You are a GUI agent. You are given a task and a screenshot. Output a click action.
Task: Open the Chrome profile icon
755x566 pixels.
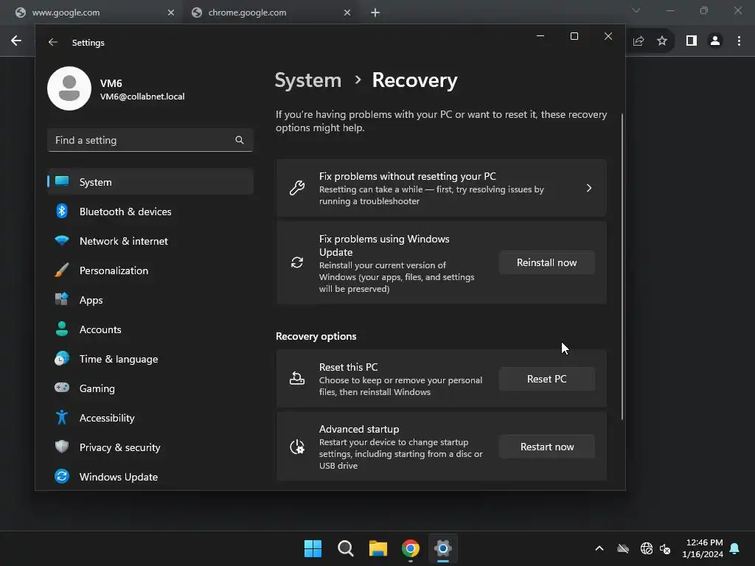[x=715, y=41]
